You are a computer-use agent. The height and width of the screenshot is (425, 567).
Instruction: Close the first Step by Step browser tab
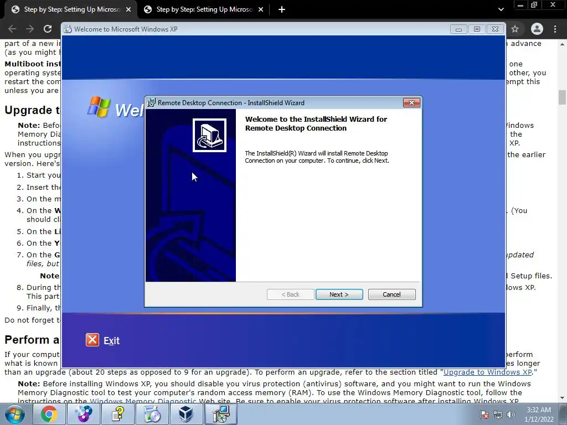click(x=128, y=10)
